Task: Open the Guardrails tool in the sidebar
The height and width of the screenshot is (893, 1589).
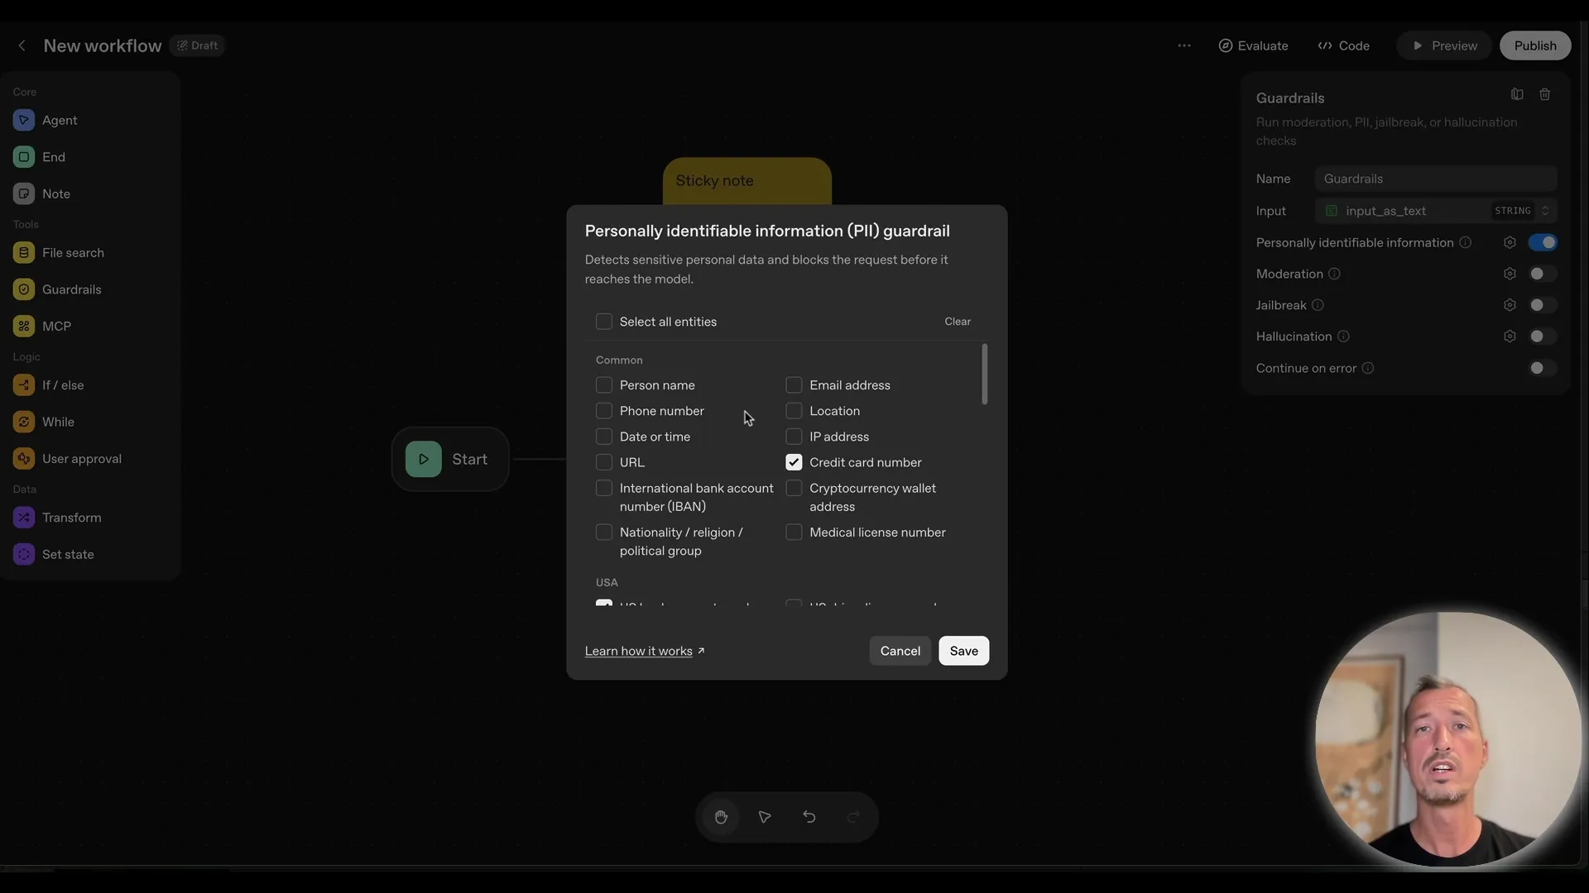Action: point(70,289)
